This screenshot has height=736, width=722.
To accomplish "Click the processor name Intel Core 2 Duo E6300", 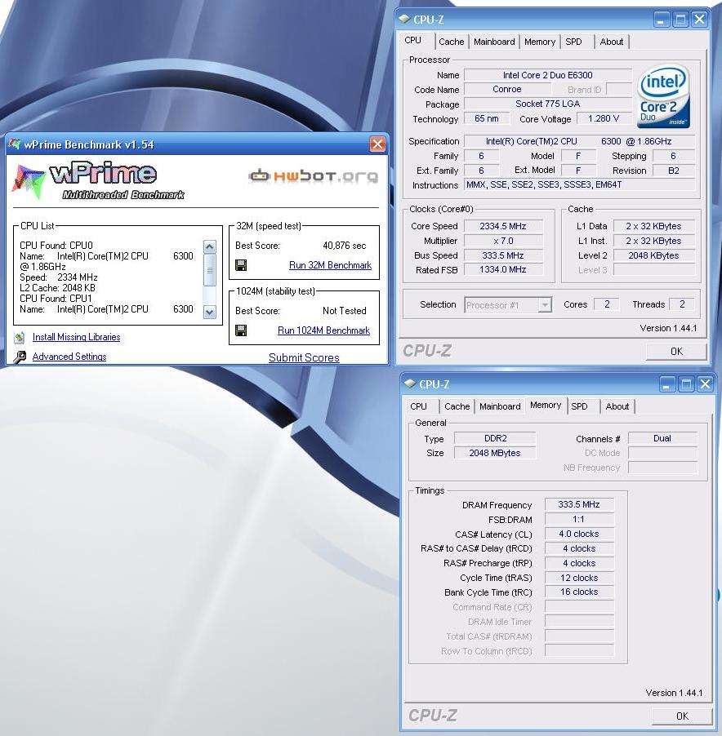I will point(548,75).
